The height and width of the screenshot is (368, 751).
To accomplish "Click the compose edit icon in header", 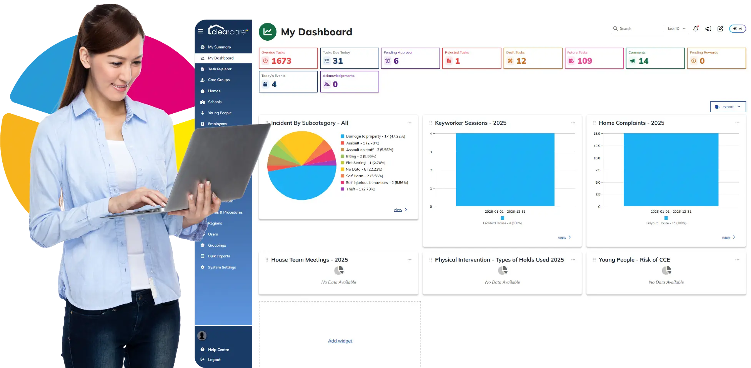I will pos(720,28).
